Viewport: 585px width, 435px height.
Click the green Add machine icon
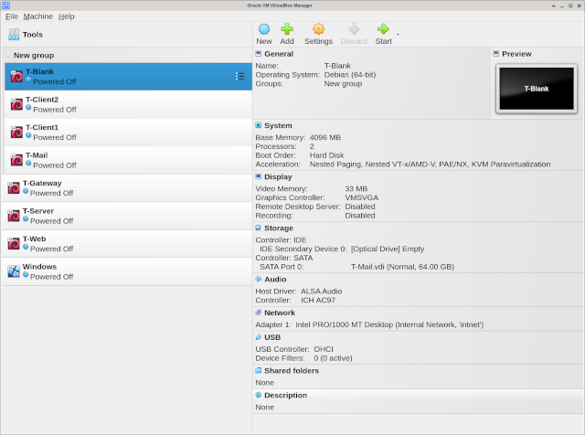[x=287, y=29]
